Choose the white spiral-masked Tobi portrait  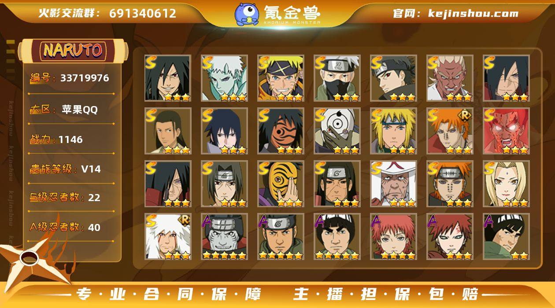tap(337, 131)
